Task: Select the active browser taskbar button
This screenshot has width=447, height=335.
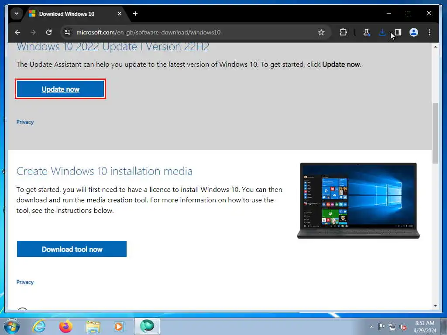Action: [x=147, y=326]
